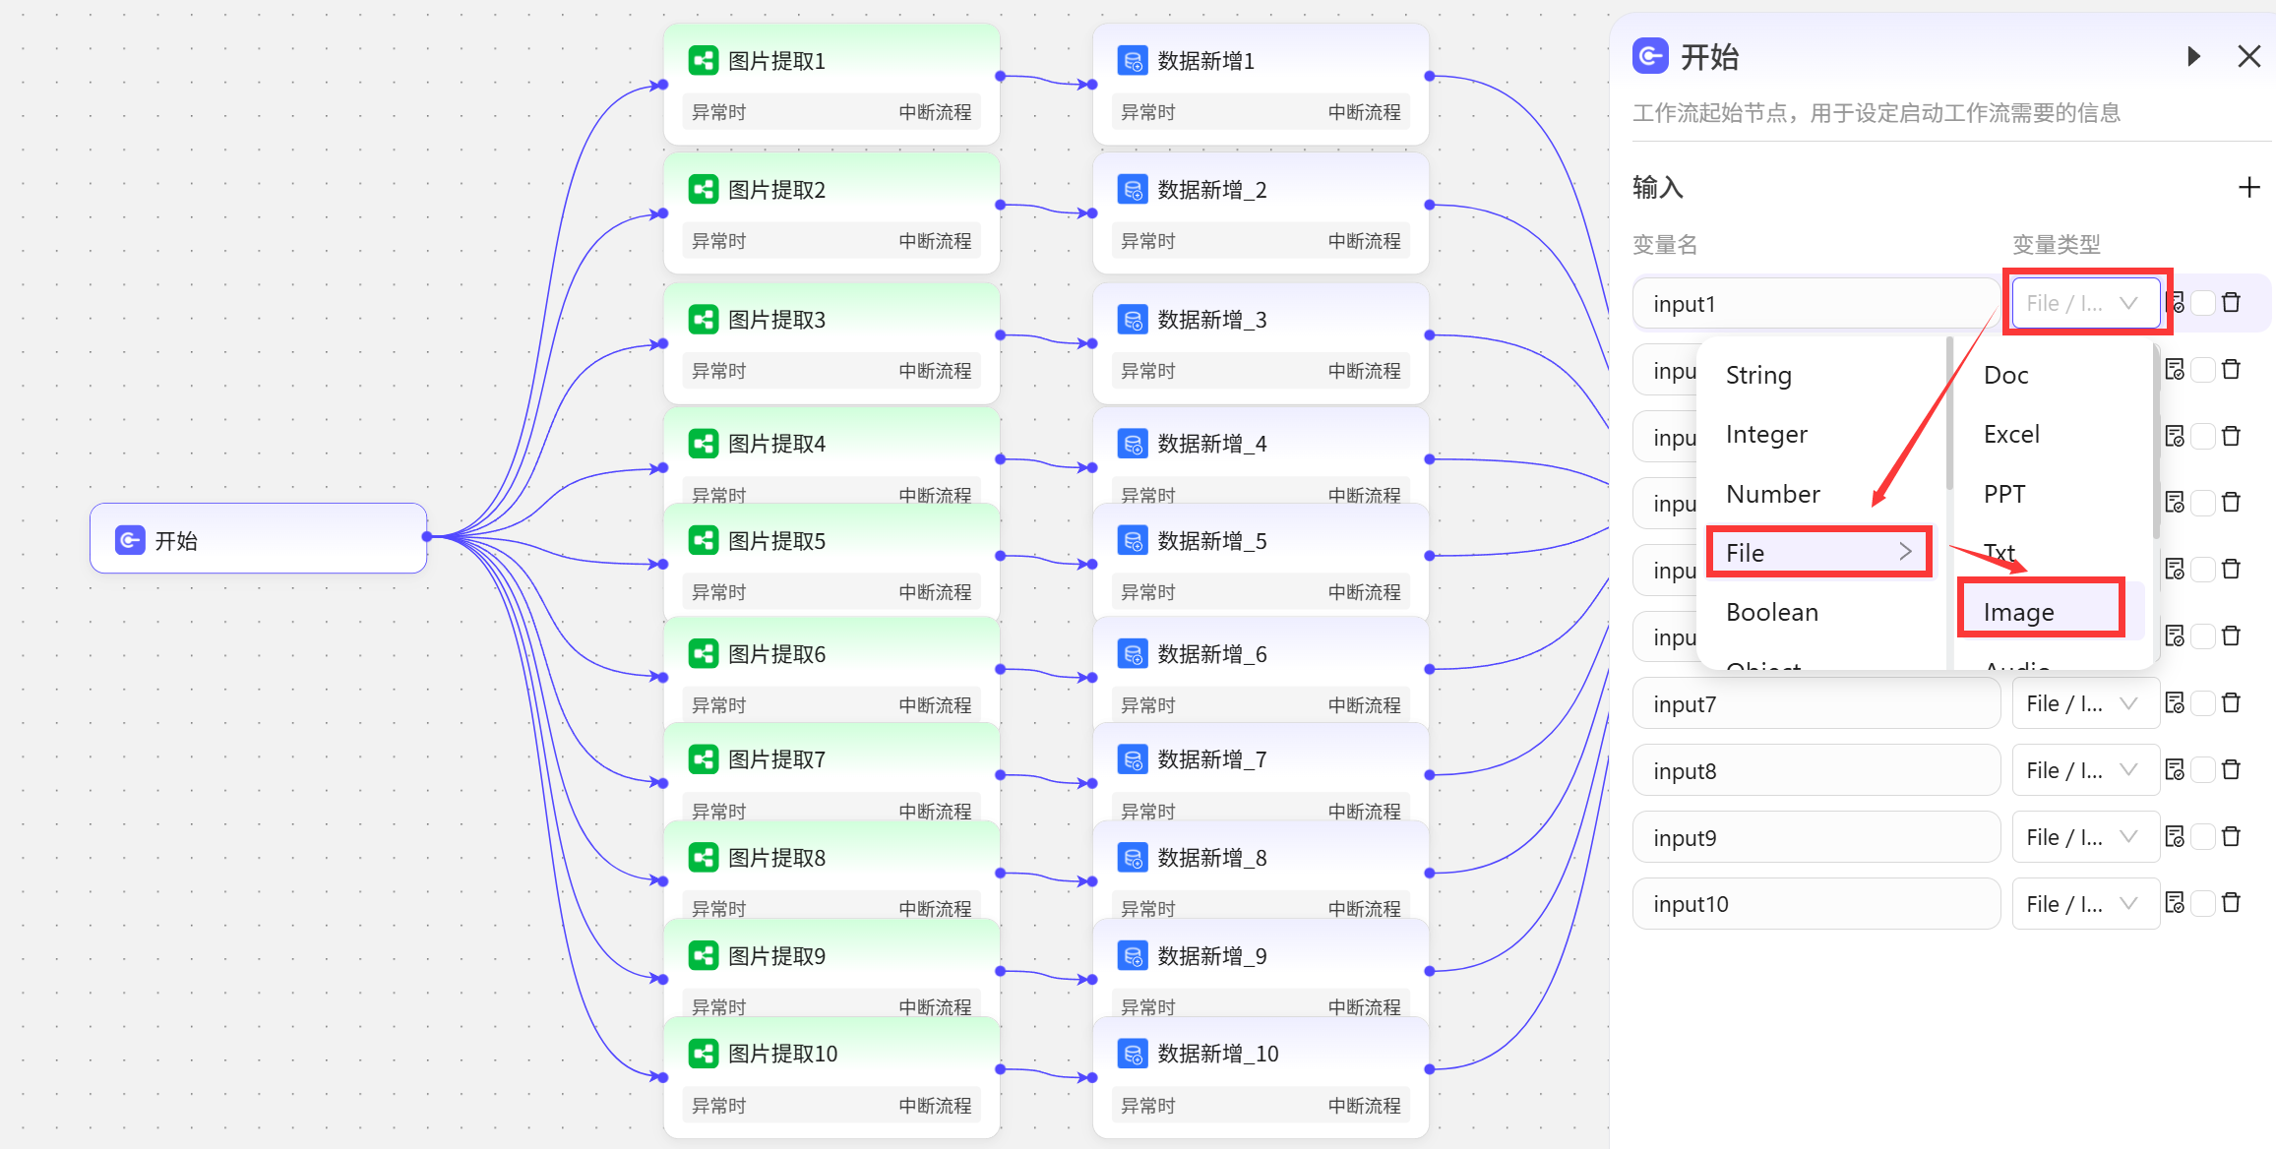Viewport: 2276px width, 1149px height.
Task: Click the description icon beside input8
Action: 2175,769
